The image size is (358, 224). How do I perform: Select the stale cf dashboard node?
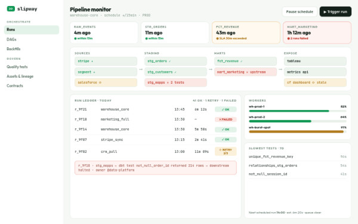point(315,82)
